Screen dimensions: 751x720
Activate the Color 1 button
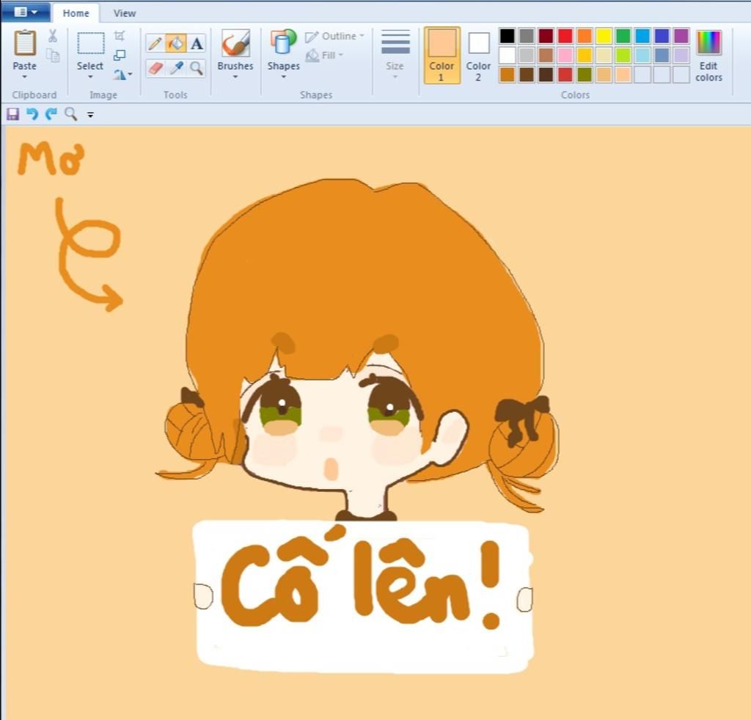(441, 56)
